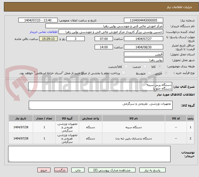This screenshot has width=199, height=177.
Task: Click the شرح کلی نیاز text area
Action: tap(100, 86)
